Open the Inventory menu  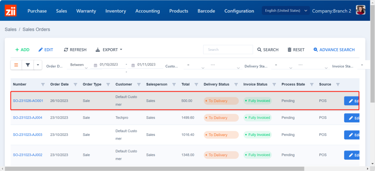[x=116, y=11]
